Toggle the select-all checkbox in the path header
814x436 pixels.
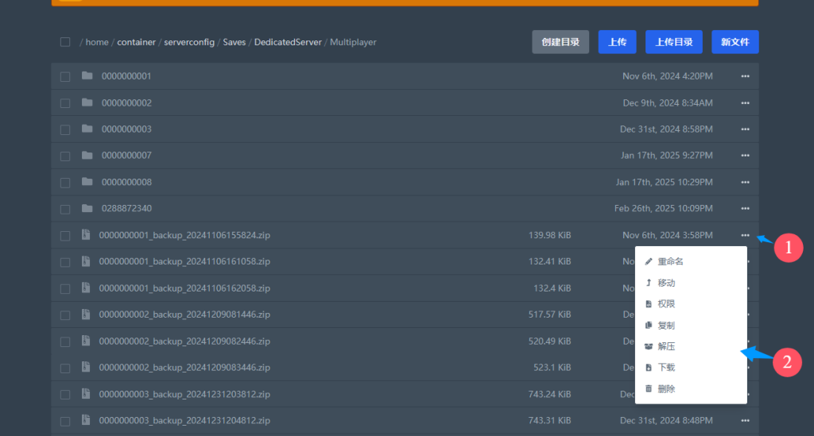pyautogui.click(x=65, y=42)
